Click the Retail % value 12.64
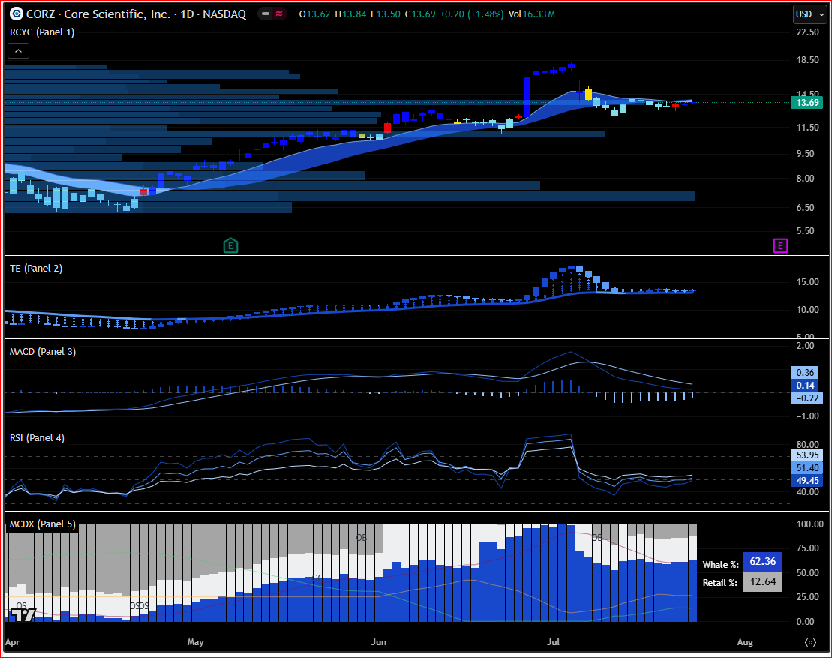Screen dimensions: 832x658 coord(762,582)
